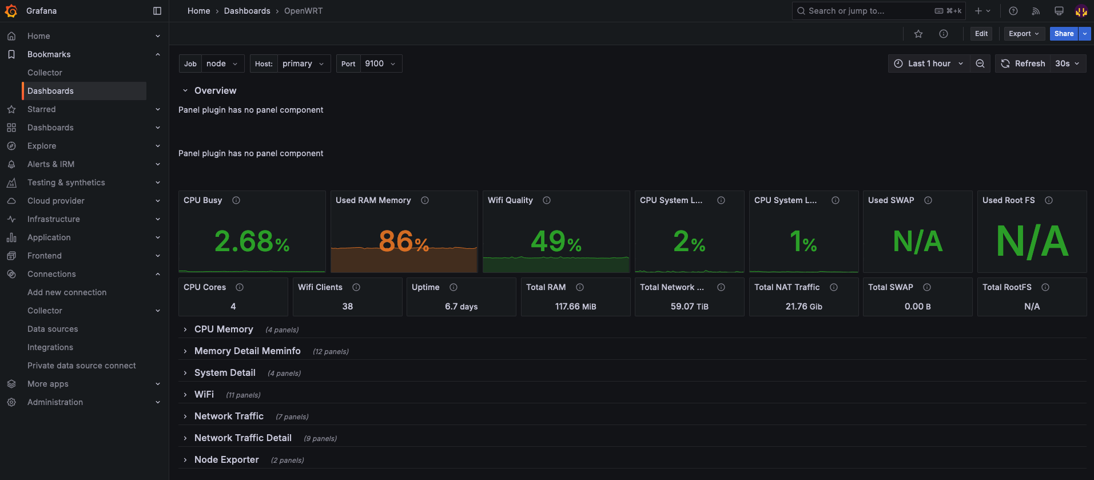Expand the System Detail row
Viewport: 1094px width, 480px height.
tap(185, 373)
